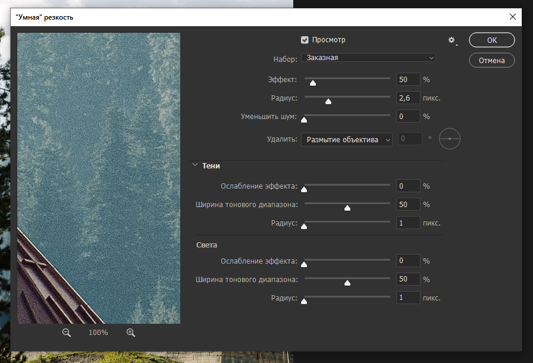Image resolution: width=533 pixels, height=363 pixels.
Task: Zoom in the preview with plus magnifier
Action: tap(131, 333)
